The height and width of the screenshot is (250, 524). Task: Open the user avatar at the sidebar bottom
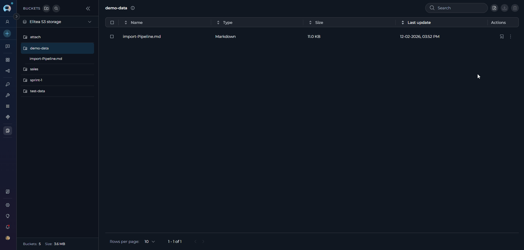8,238
